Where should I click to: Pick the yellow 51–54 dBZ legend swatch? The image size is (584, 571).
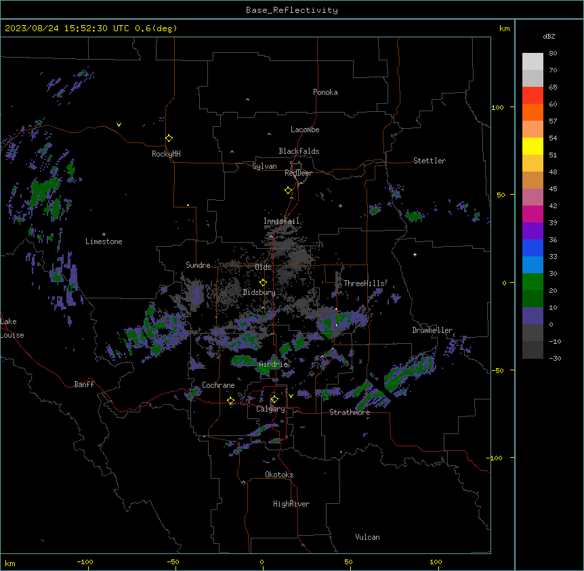tap(533, 146)
